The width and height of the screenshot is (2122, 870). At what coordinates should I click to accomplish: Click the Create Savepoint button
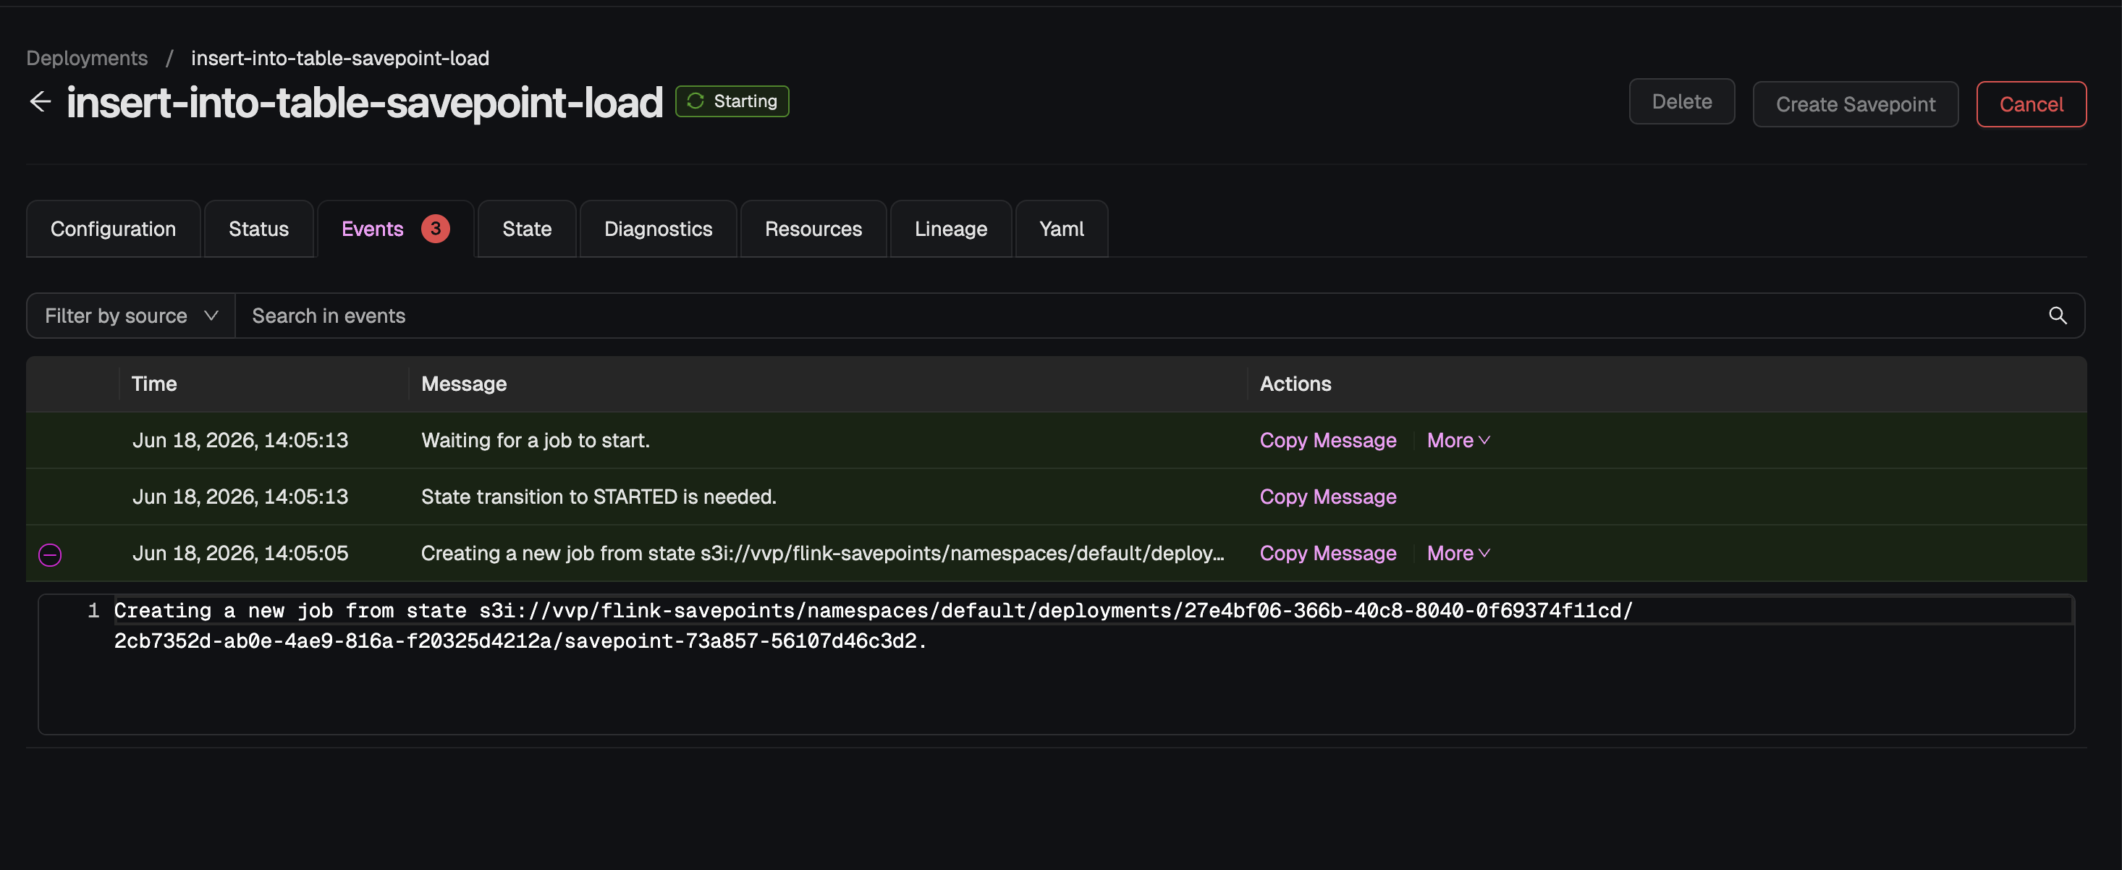coord(1855,104)
